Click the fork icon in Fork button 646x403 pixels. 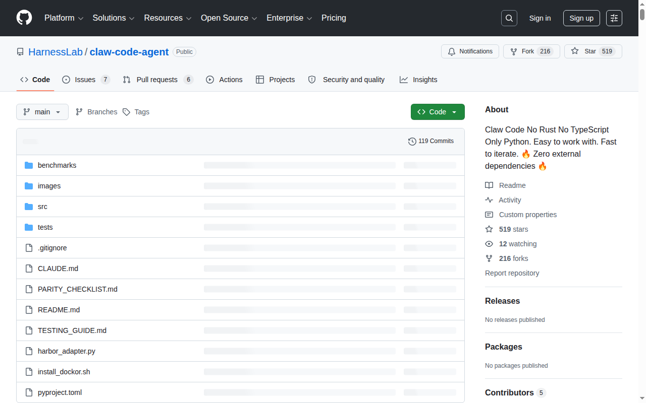coord(514,51)
